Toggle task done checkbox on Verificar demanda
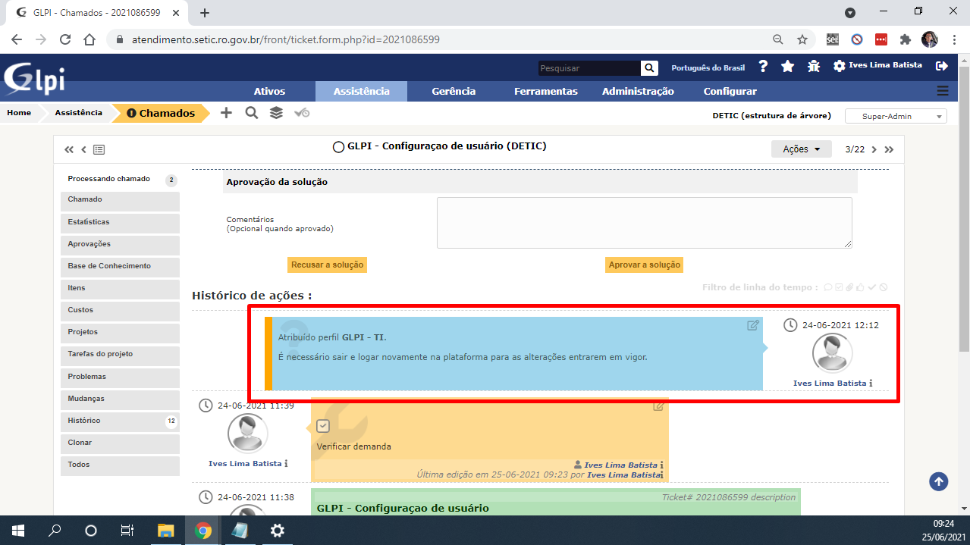This screenshot has height=545, width=970. tap(323, 426)
